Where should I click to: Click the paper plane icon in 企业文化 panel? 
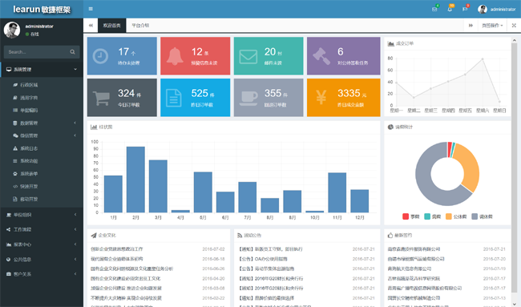(x=94, y=235)
